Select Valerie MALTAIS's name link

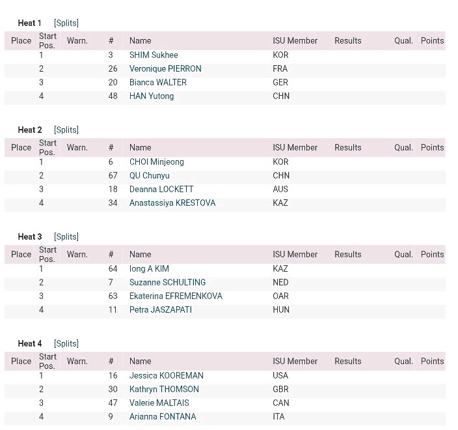[x=159, y=403]
